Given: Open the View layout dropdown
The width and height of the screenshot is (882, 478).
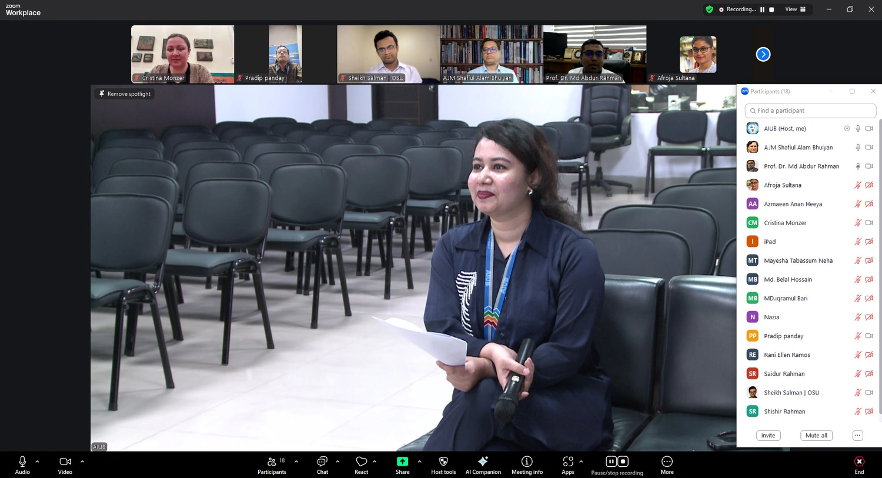Looking at the screenshot, I should tap(796, 9).
